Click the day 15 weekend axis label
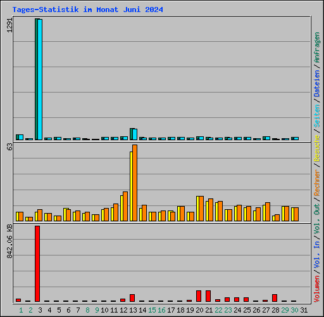 tap(152, 310)
